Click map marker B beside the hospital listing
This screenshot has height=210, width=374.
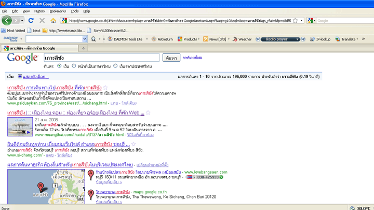[90, 194]
